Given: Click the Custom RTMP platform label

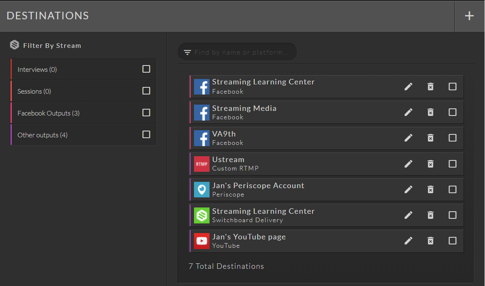Looking at the screenshot, I should [236, 168].
